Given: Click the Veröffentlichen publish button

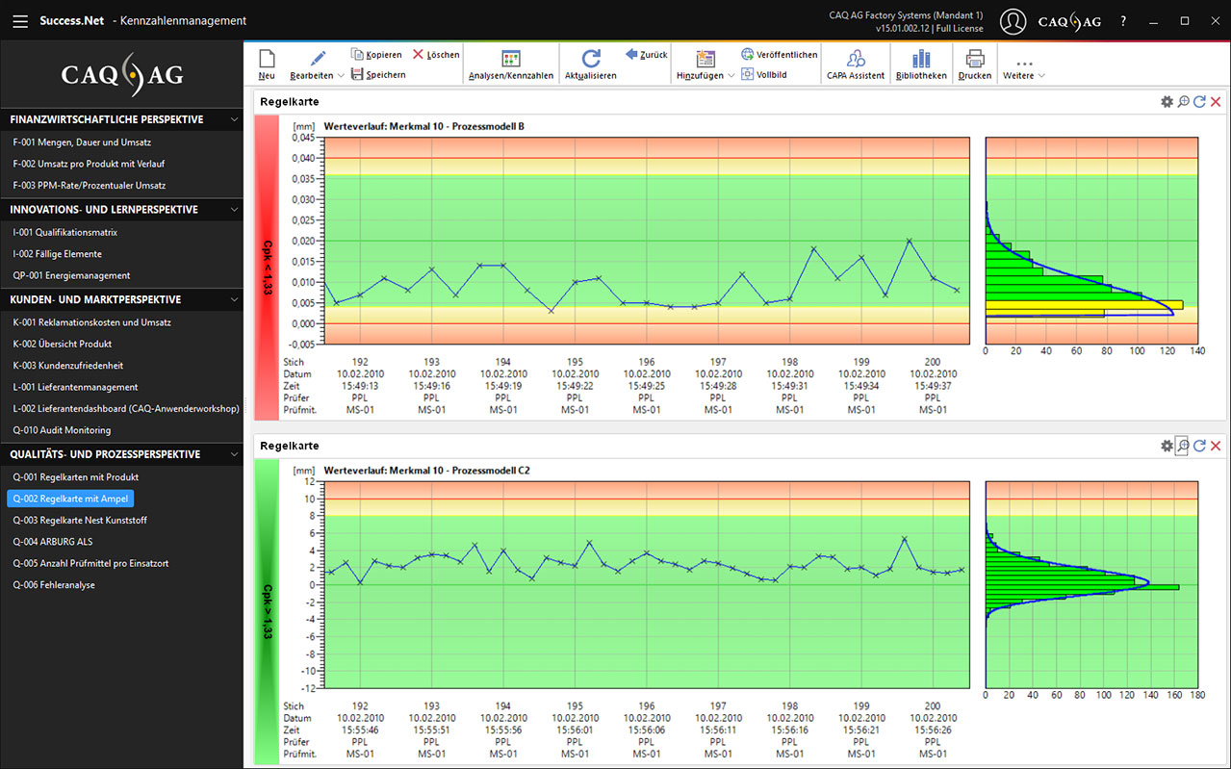Looking at the screenshot, I should pos(780,55).
